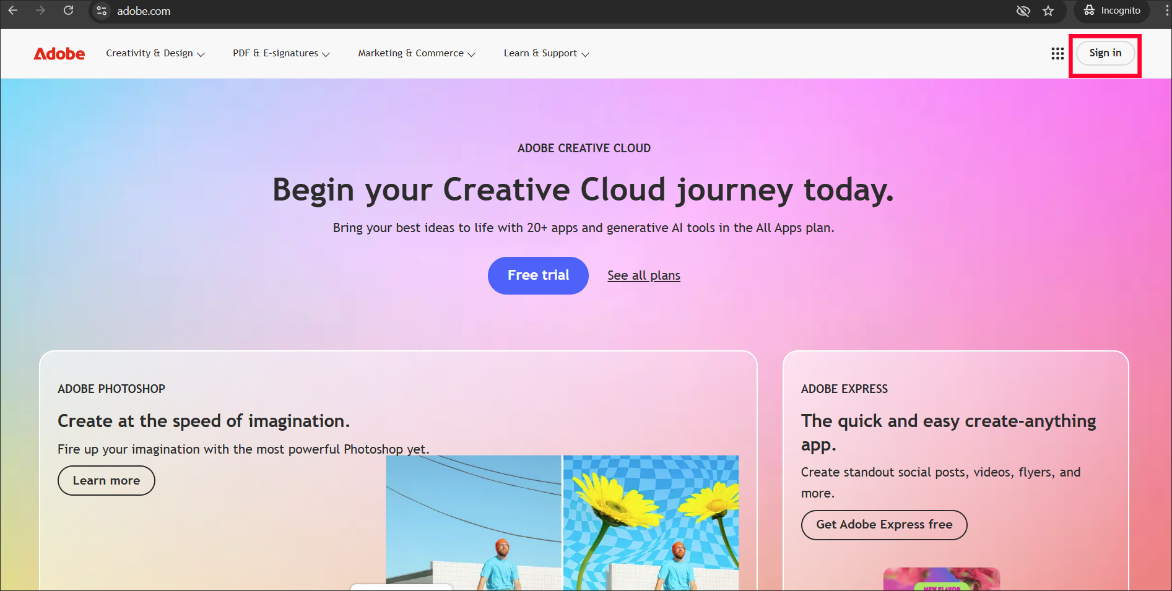
Task: Click the hidden-eye tracking protection icon
Action: point(1023,11)
